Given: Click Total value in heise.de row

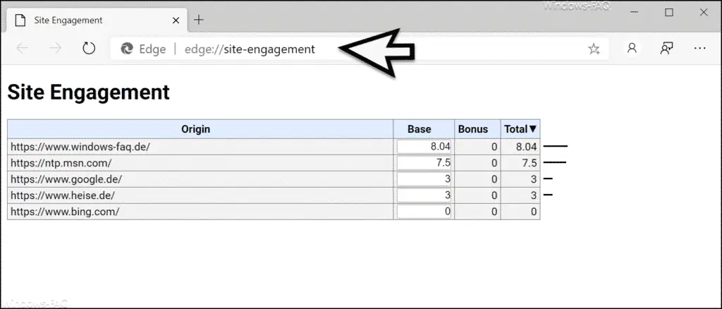Looking at the screenshot, I should pyautogui.click(x=534, y=195).
